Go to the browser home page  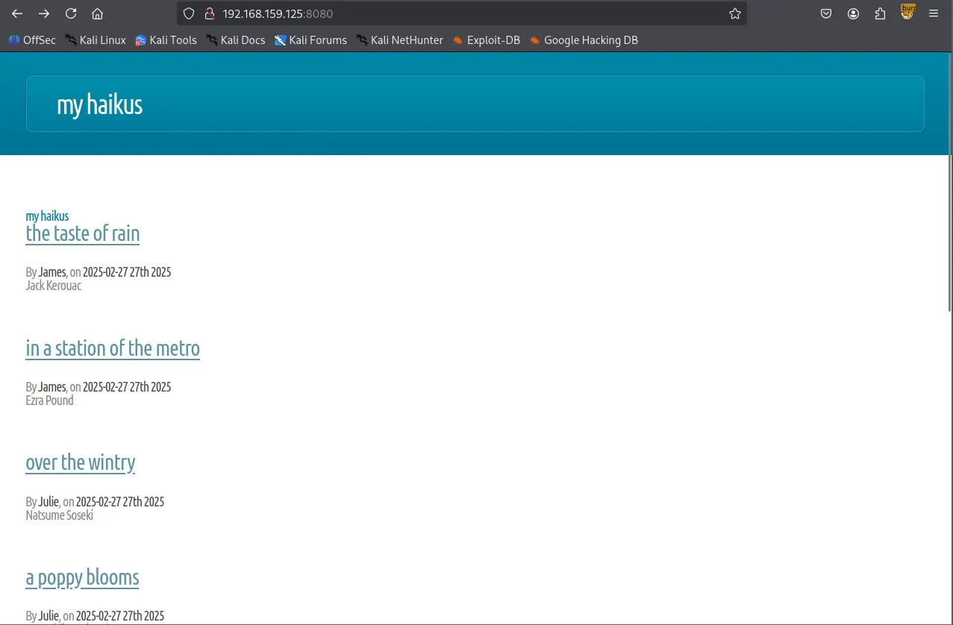pos(97,13)
